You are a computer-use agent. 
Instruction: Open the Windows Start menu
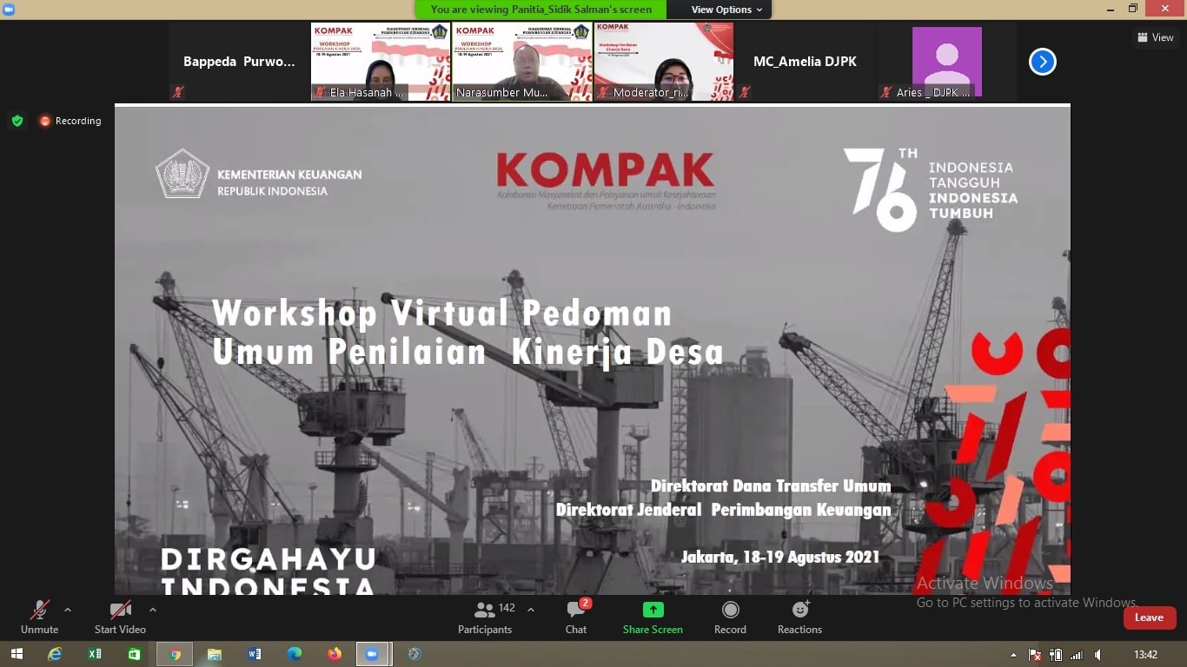point(17,654)
